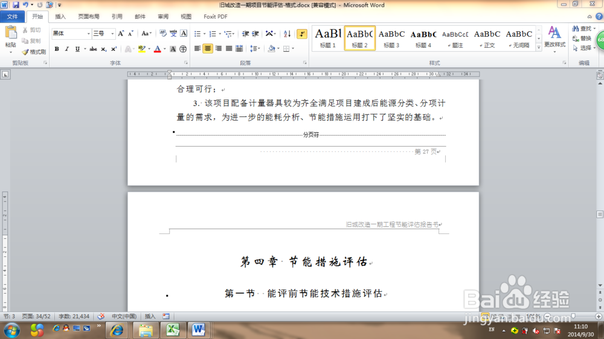604x339 pixels.
Task: Apply strikethrough with the abc icon
Action: [93, 49]
